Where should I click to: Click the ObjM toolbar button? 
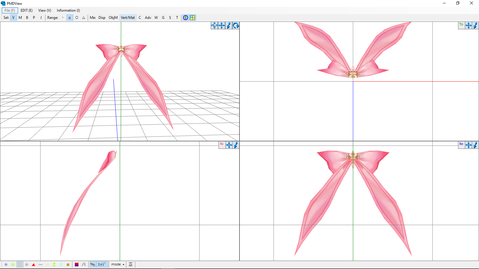(113, 18)
